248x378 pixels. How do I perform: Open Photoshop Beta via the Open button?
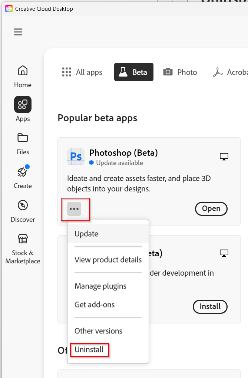[211, 208]
